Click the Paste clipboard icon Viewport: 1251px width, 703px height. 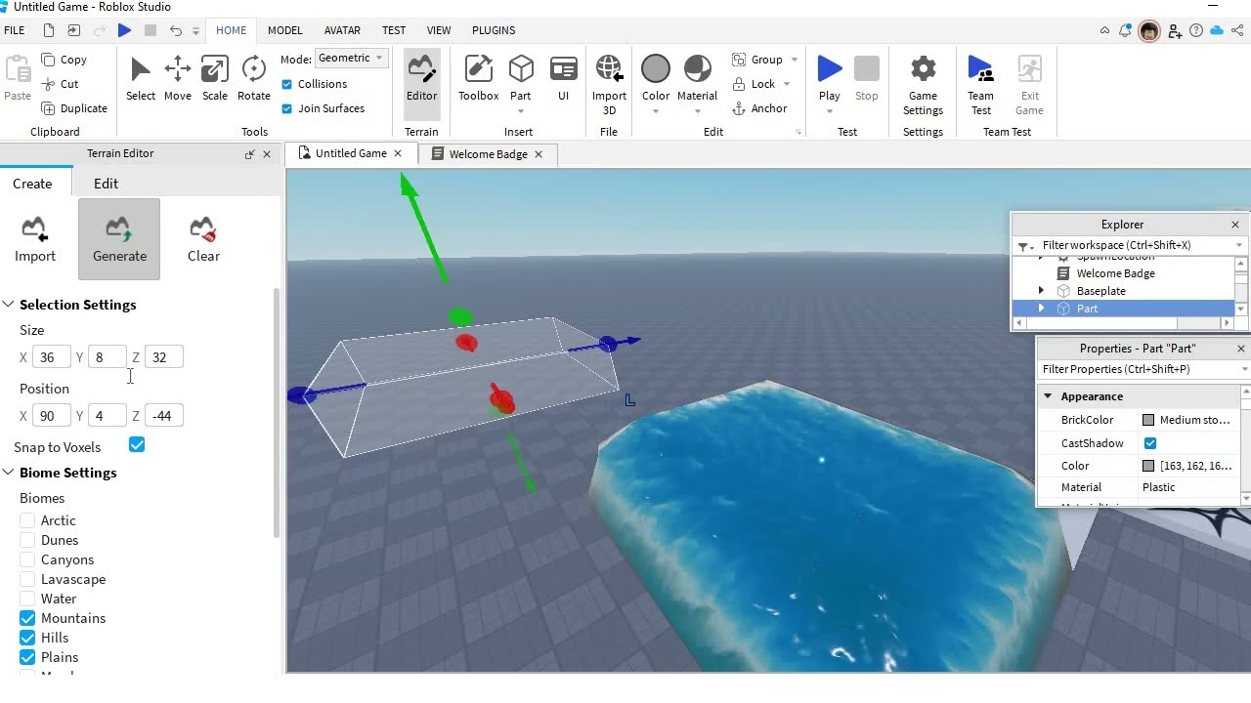(x=18, y=70)
